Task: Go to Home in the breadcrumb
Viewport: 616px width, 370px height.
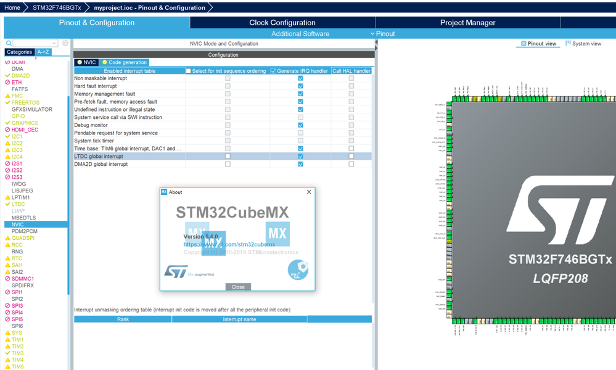Action: pyautogui.click(x=12, y=7)
